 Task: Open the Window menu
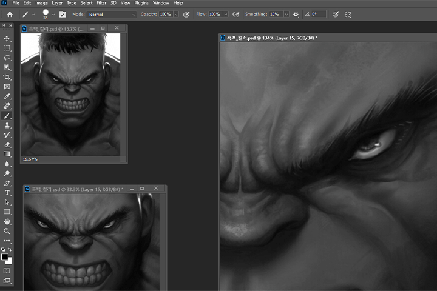click(161, 3)
